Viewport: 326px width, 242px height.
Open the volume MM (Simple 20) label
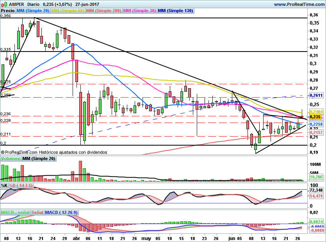click(x=39, y=158)
